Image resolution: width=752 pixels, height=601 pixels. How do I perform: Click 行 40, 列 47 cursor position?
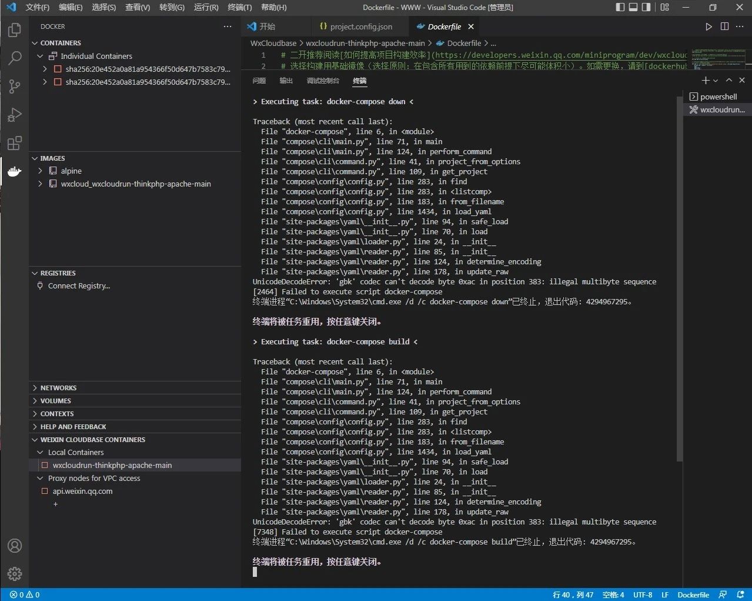pos(573,595)
